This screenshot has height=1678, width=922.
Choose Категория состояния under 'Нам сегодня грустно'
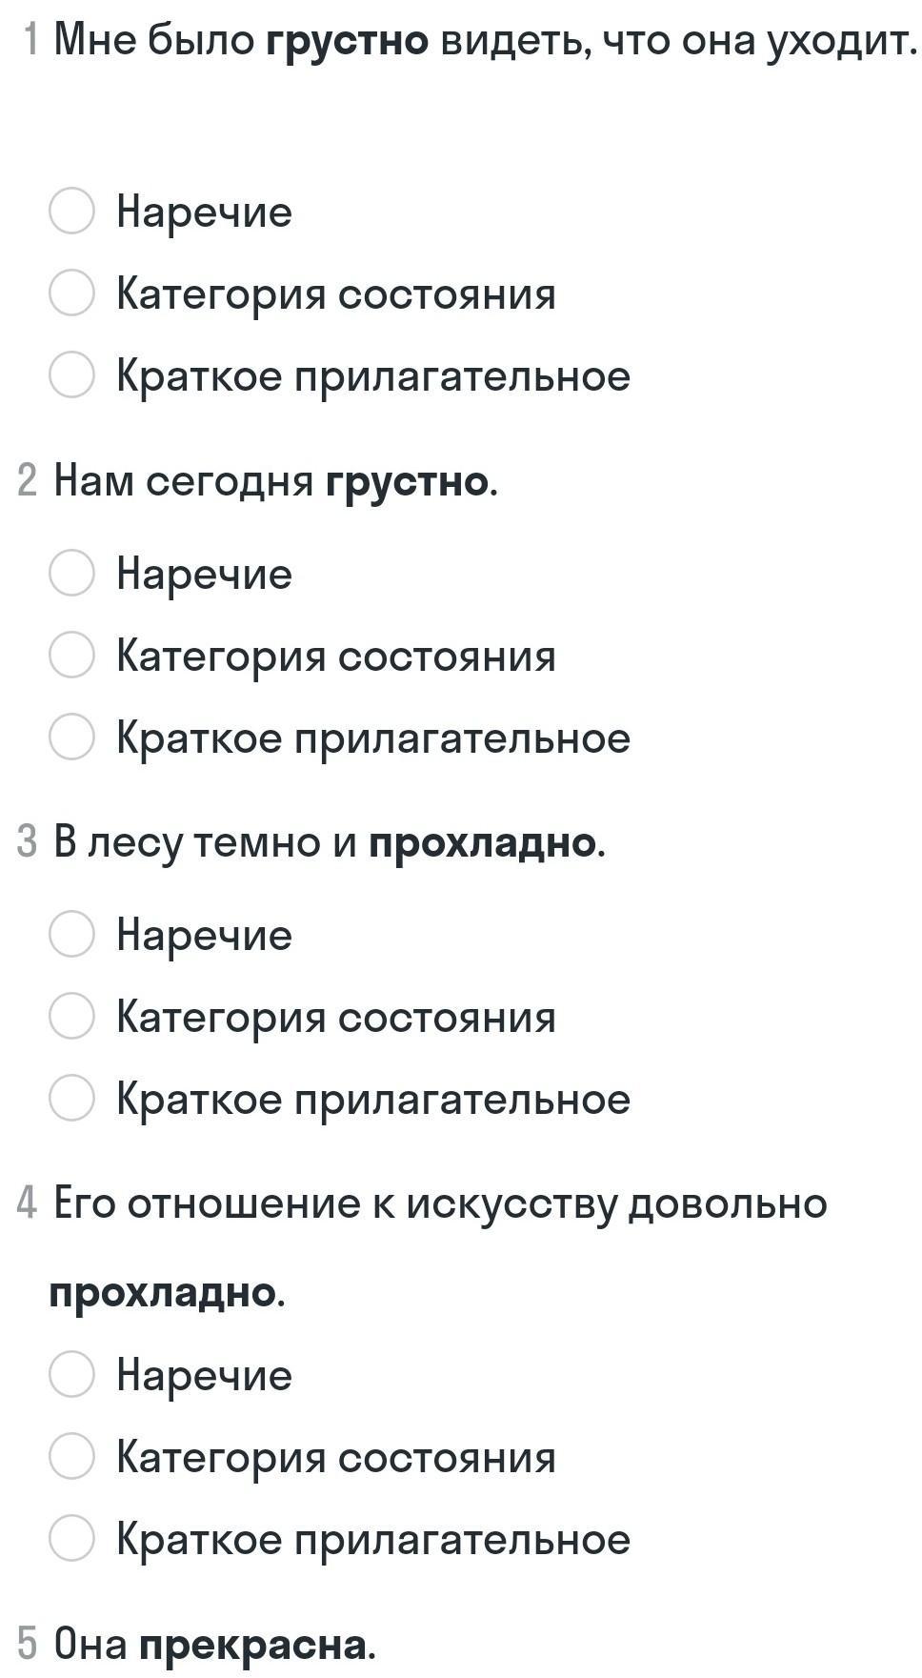tap(71, 656)
